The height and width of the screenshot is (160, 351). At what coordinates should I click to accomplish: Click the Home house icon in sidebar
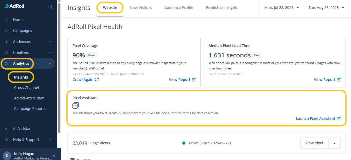click(x=7, y=20)
